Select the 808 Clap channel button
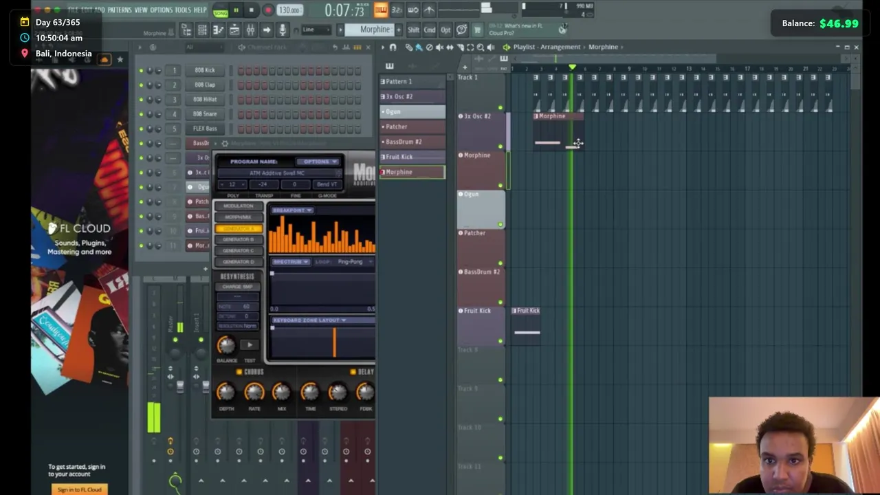Screen dimensions: 880x495 [205, 85]
